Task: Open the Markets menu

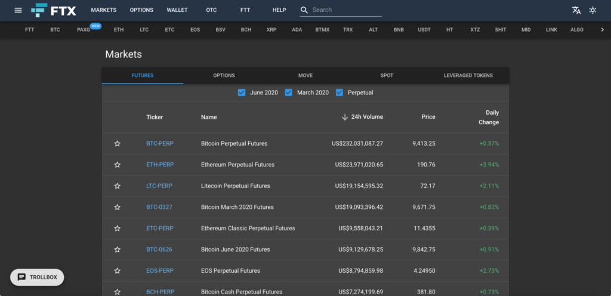Action: click(x=104, y=10)
